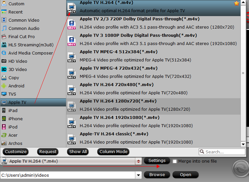This screenshot has width=249, height=182.
Task: Click the Avid Media Composer icon
Action: 4,53
